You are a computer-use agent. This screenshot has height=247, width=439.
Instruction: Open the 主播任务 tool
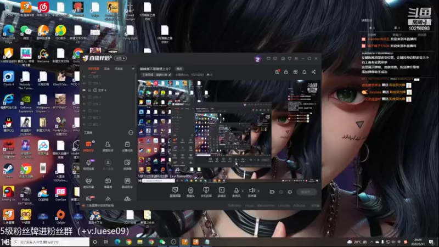(127, 147)
